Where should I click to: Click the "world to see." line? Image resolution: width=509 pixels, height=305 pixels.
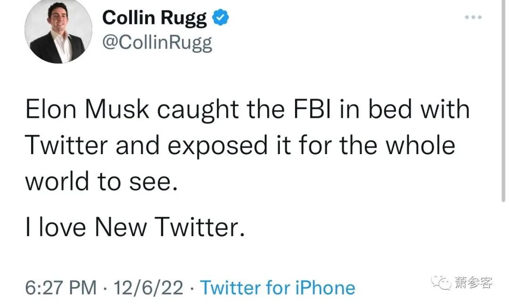pyautogui.click(x=101, y=181)
